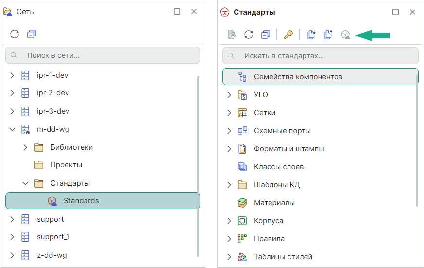Click the m-dd-wg home server icon
This screenshot has height=268, width=424.
(26, 129)
